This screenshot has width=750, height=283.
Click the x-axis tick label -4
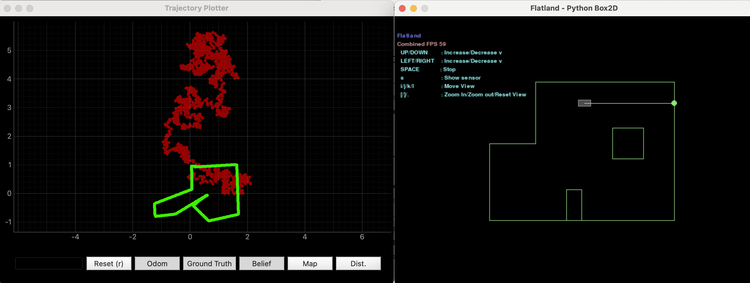75,237
